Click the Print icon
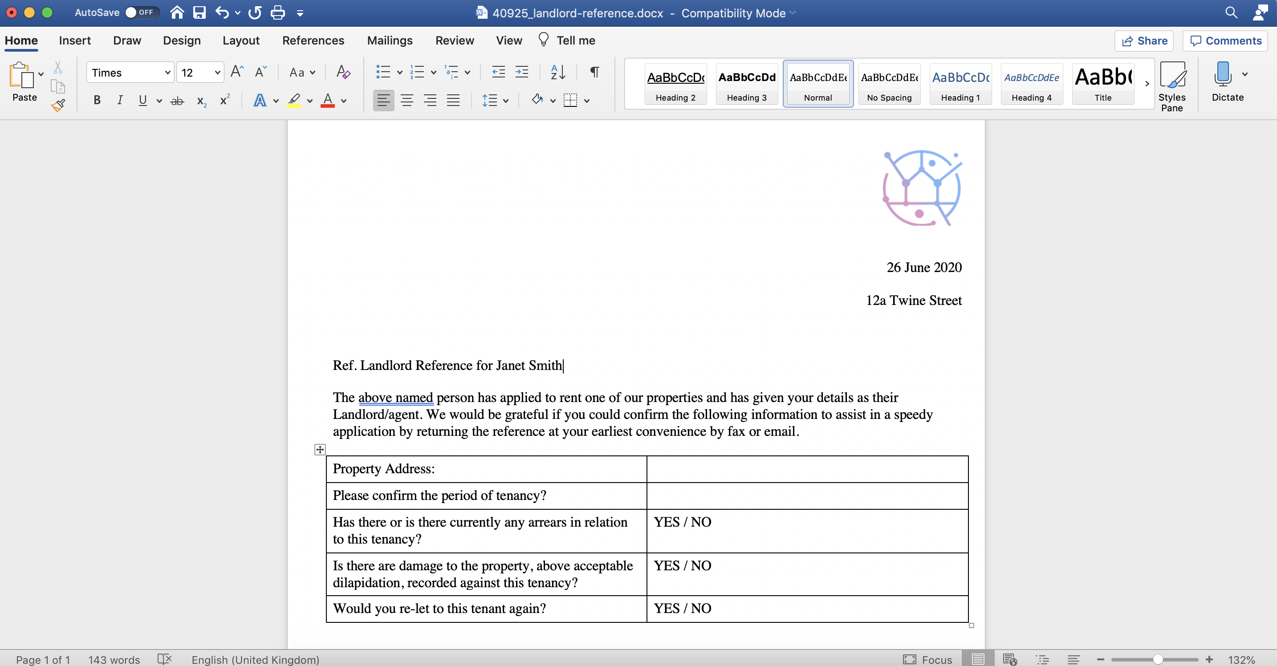 click(277, 12)
